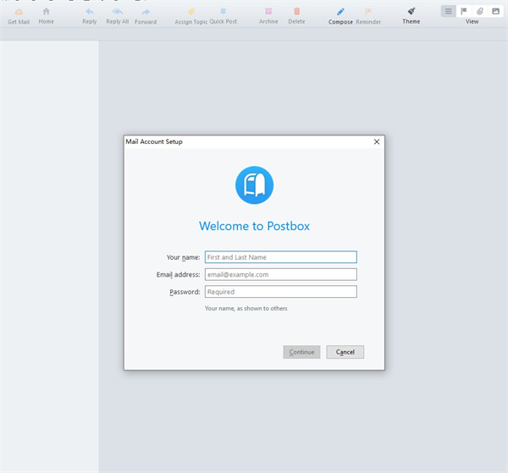Open the Assign Topic tool
The width and height of the screenshot is (508, 473).
(191, 12)
